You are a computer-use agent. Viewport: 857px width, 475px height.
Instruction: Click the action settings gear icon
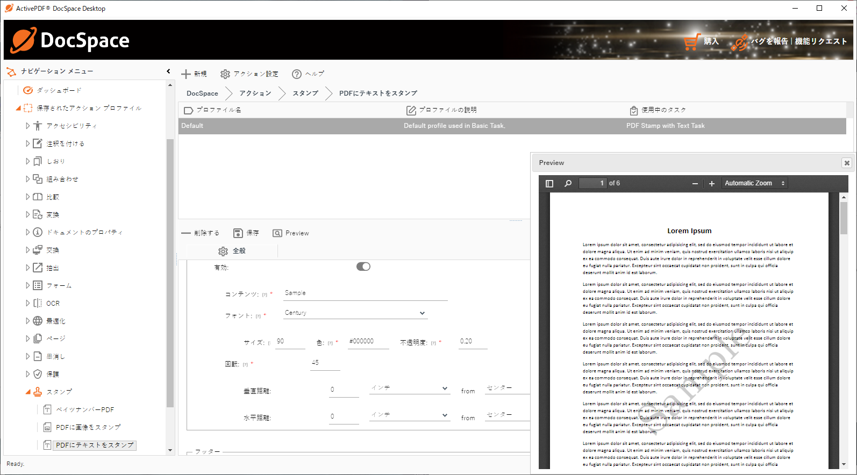225,74
